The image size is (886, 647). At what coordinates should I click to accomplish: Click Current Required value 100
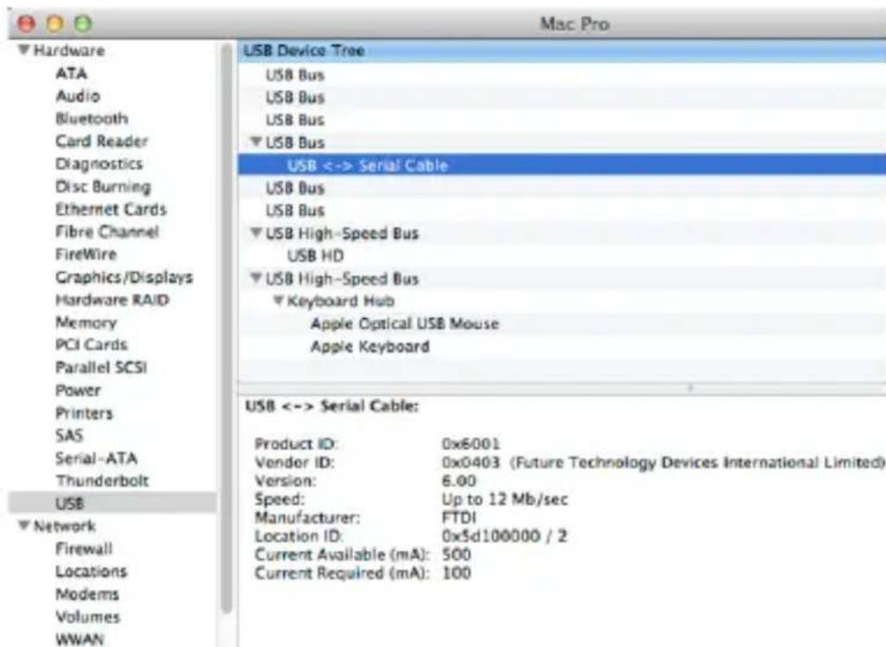point(456,573)
